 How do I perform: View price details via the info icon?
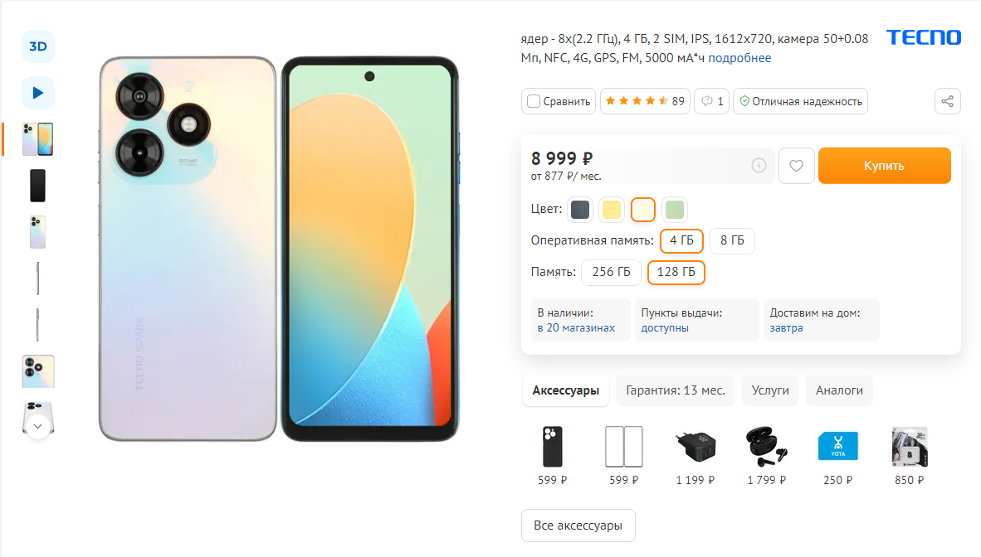(x=758, y=165)
